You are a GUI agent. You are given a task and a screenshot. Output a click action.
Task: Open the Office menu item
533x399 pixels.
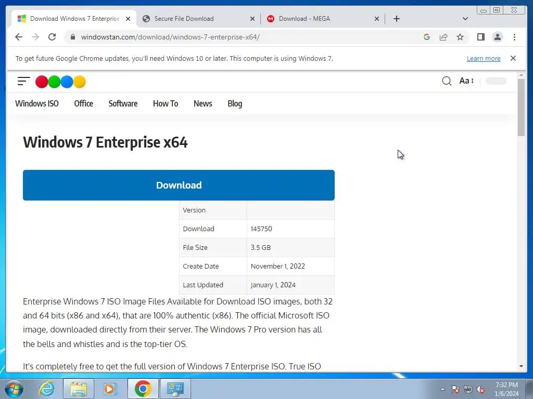pyautogui.click(x=83, y=103)
